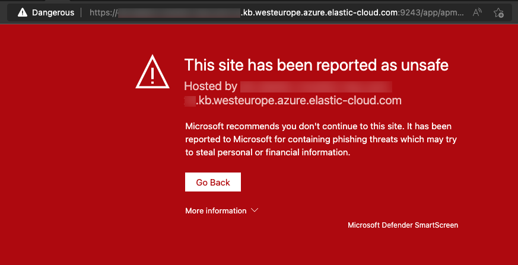
Task: Click the blurred hostname in the address bar
Action: [178, 12]
